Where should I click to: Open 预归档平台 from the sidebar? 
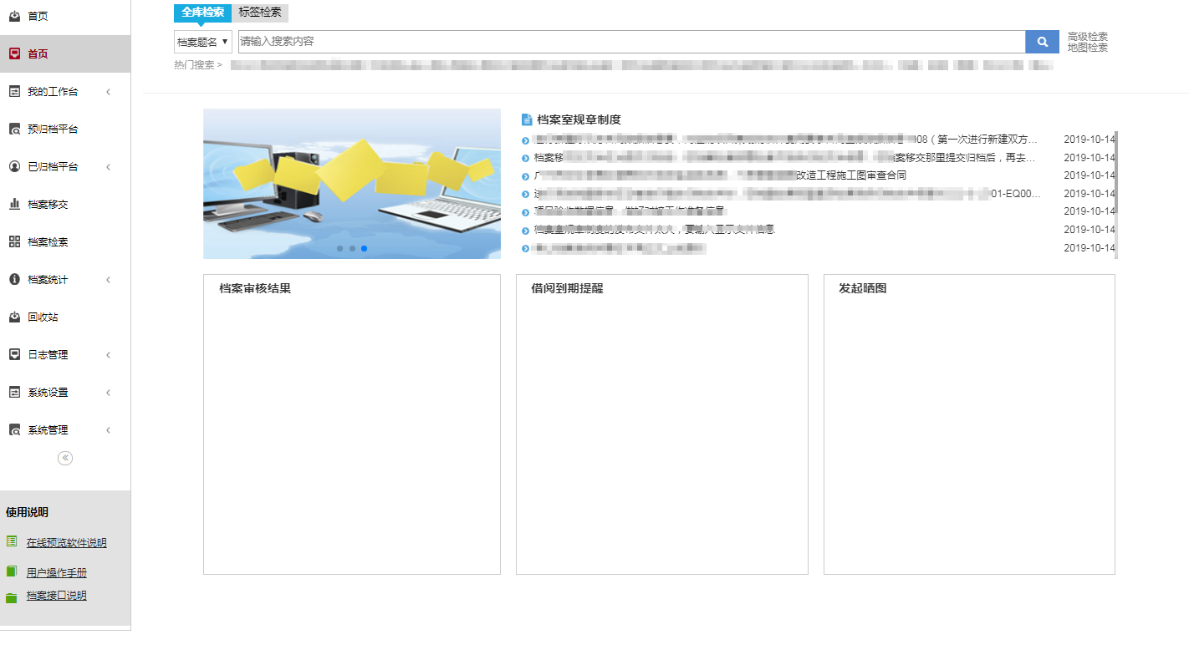pyautogui.click(x=53, y=129)
